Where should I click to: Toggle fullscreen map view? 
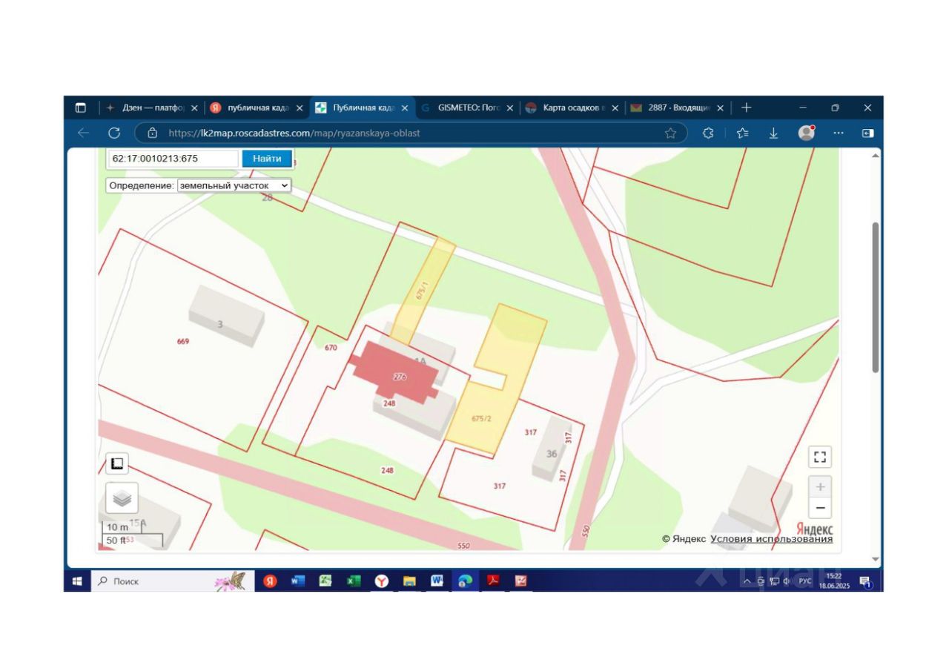820,457
